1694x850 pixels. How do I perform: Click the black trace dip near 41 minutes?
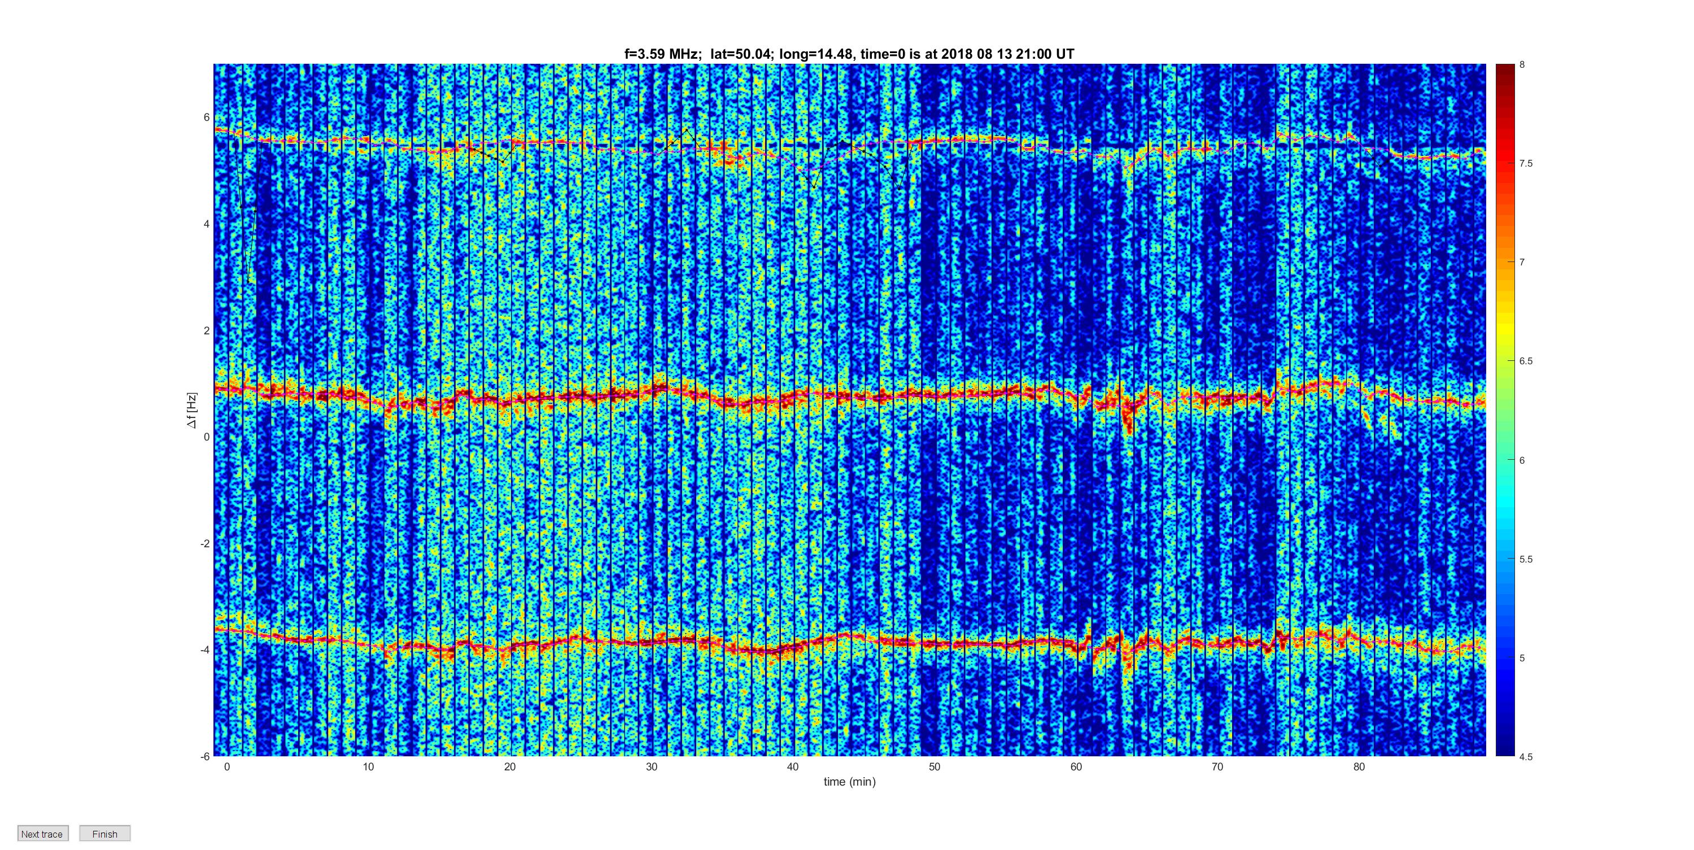[814, 188]
